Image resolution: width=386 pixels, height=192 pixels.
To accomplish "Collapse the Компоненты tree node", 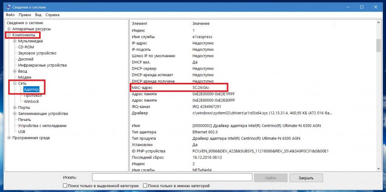I will pos(9,35).
